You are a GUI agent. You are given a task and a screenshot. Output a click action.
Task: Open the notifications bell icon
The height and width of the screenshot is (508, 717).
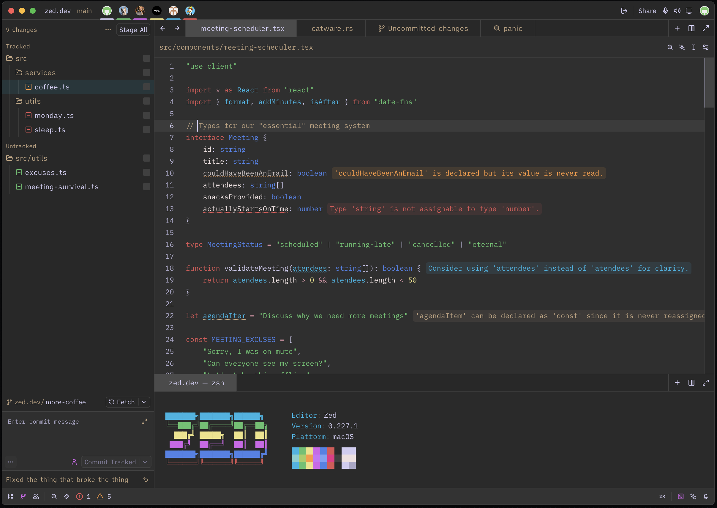pyautogui.click(x=706, y=496)
